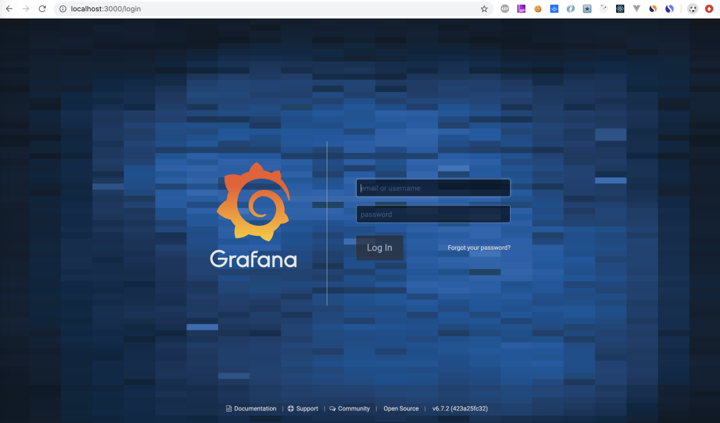The image size is (720, 423).
Task: Bookmark this page with the star icon
Action: 484,9
